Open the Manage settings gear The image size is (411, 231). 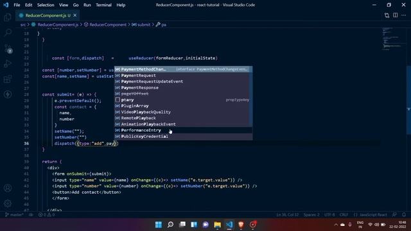click(8, 203)
